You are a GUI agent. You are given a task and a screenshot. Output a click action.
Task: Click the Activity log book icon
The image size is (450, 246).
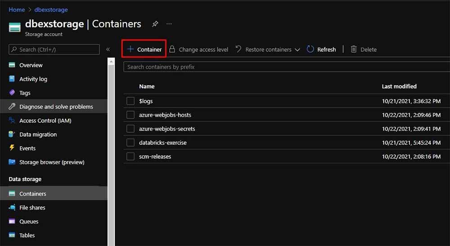(x=12, y=79)
